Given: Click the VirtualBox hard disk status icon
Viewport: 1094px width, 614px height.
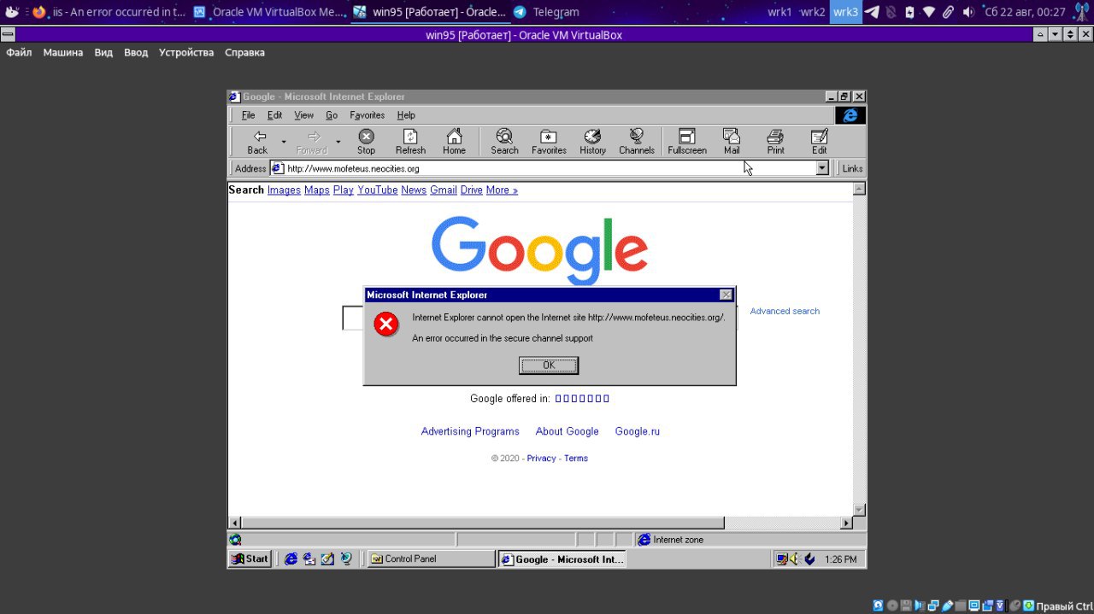Looking at the screenshot, I should tap(879, 606).
